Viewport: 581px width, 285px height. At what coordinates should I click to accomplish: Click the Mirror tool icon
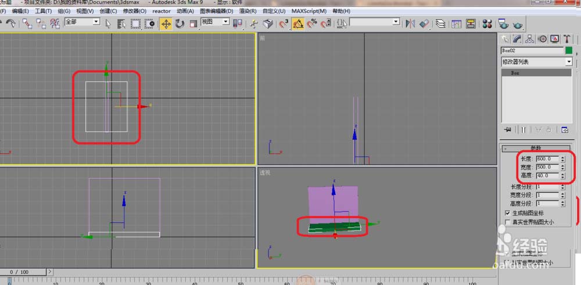410,24
